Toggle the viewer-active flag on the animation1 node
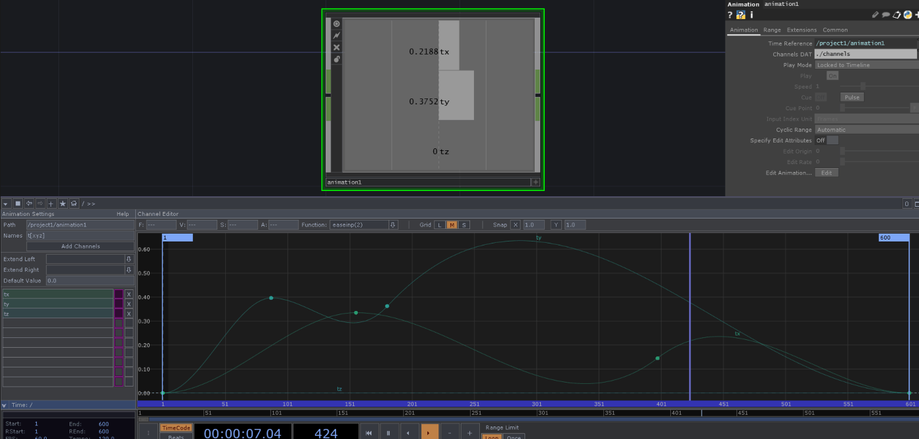Screen dimensions: 919x439 [x=337, y=24]
